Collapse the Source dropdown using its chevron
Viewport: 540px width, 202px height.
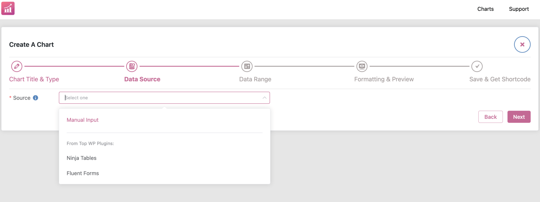pyautogui.click(x=264, y=97)
